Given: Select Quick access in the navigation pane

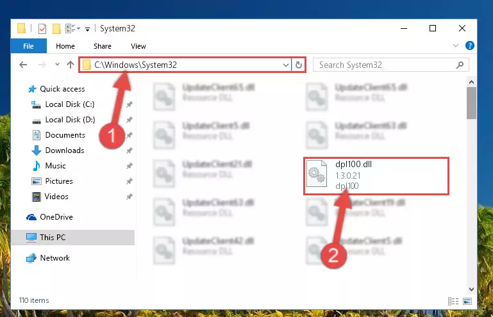Looking at the screenshot, I should tap(62, 89).
